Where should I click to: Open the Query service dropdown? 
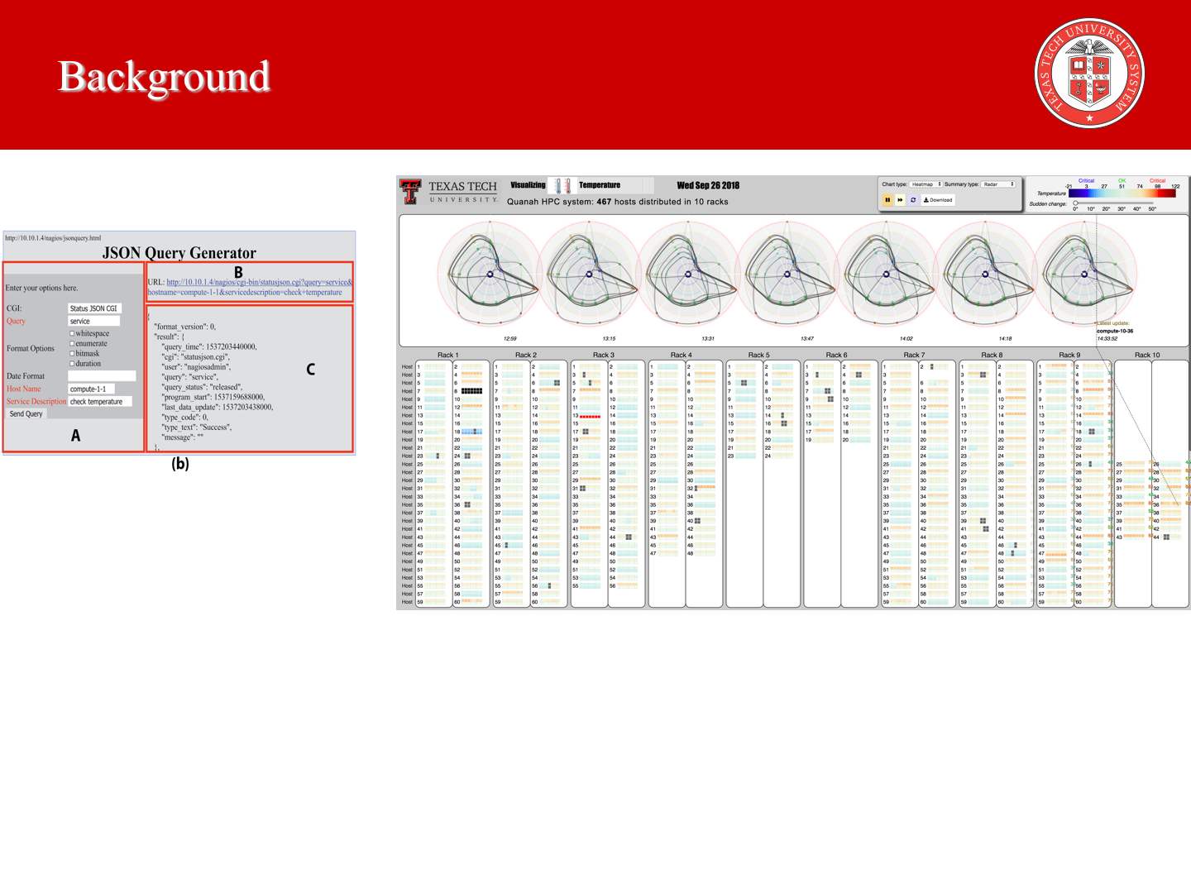click(x=93, y=321)
